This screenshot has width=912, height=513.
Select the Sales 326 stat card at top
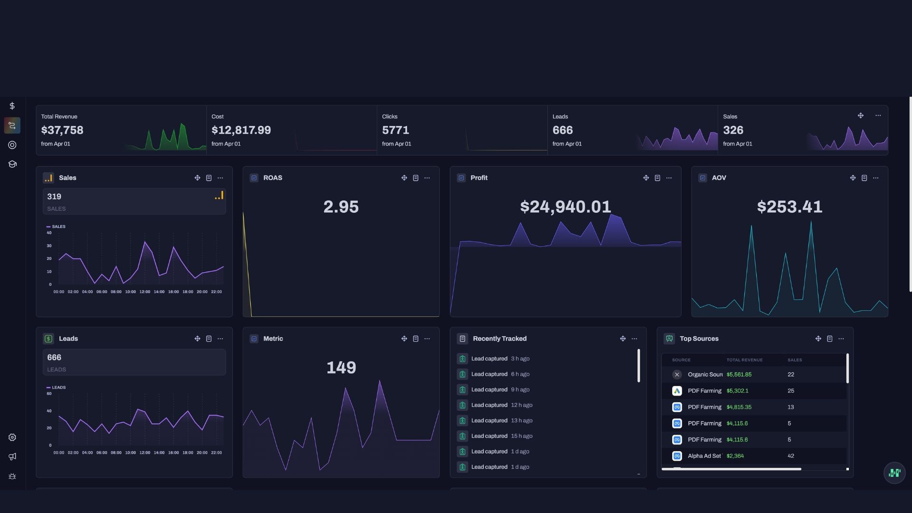pyautogui.click(x=803, y=130)
